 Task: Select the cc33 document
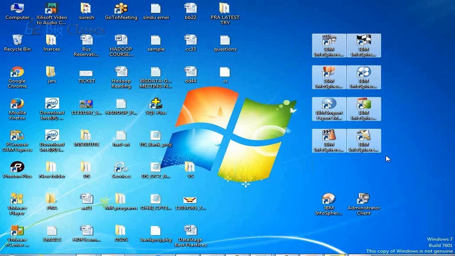191,43
